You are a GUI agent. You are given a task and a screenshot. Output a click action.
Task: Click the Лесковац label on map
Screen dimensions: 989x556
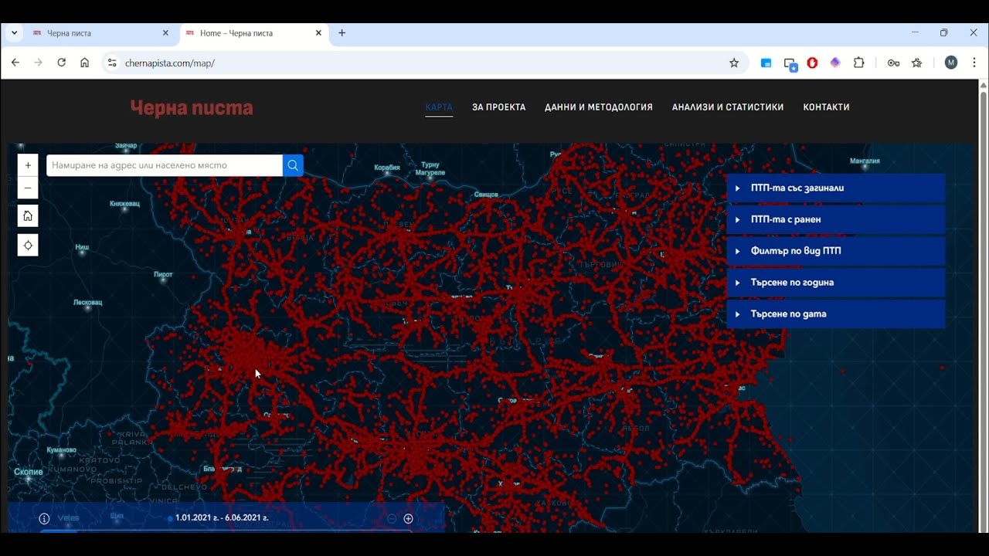(x=87, y=302)
